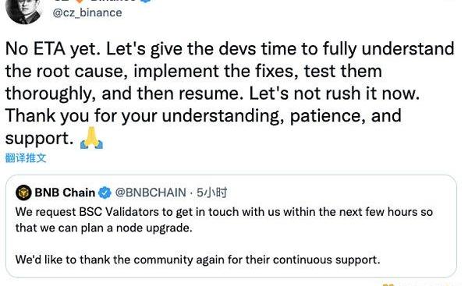This screenshot has width=468, height=286.
Task: Click BNB Chain's blue verified badge
Action: (x=105, y=192)
